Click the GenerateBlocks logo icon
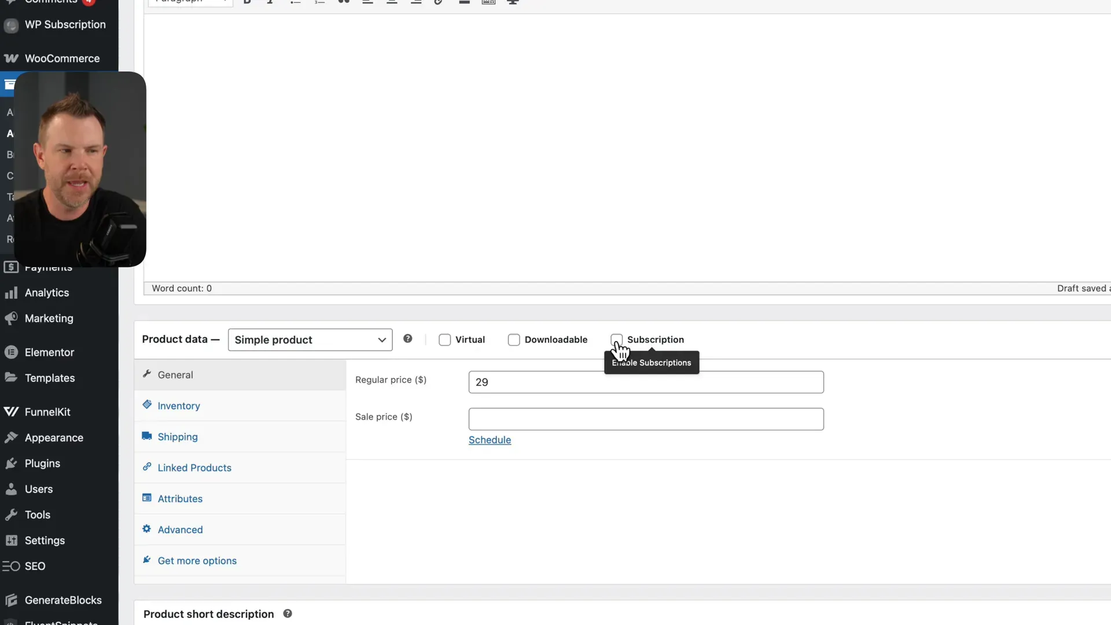The width and height of the screenshot is (1111, 625). pos(11,600)
